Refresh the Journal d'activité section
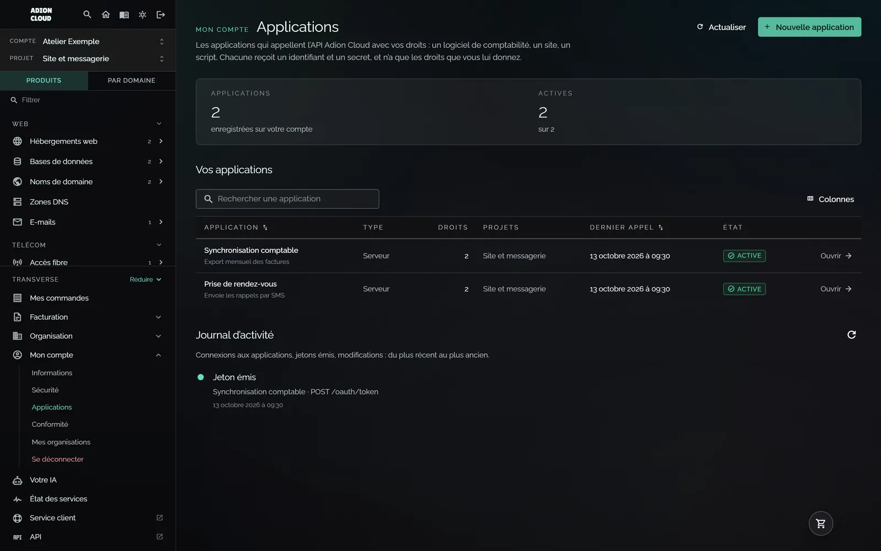This screenshot has height=551, width=881. point(851,335)
